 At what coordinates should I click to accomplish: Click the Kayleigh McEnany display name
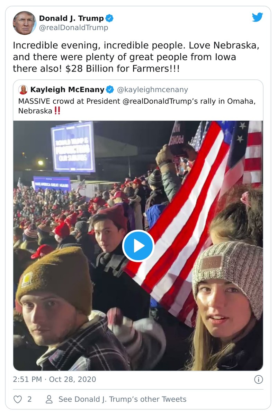(x=67, y=90)
